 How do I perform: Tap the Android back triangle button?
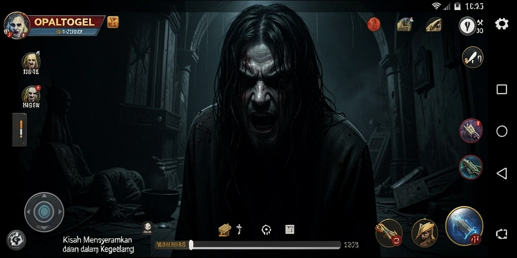501,173
